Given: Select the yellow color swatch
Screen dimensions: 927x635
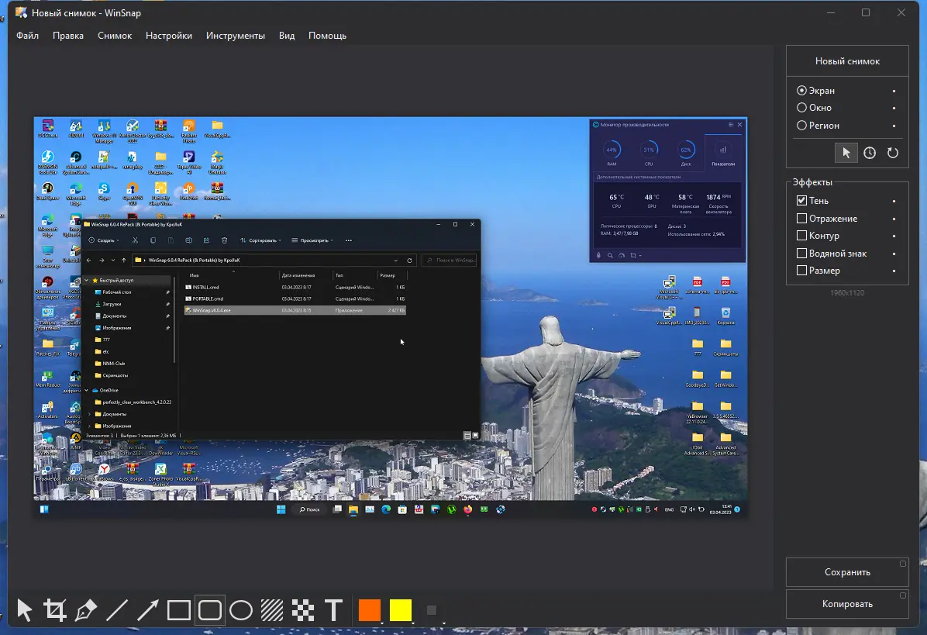Looking at the screenshot, I should [400, 610].
